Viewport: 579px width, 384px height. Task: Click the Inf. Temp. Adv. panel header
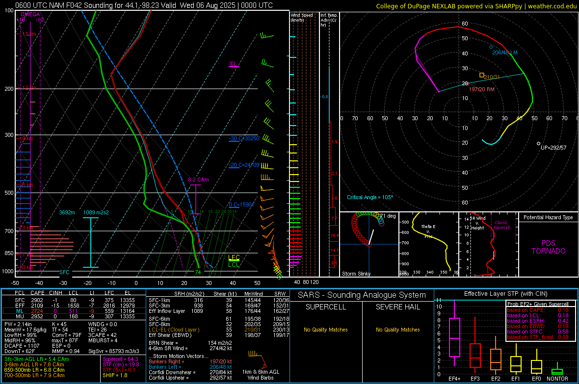pyautogui.click(x=329, y=20)
